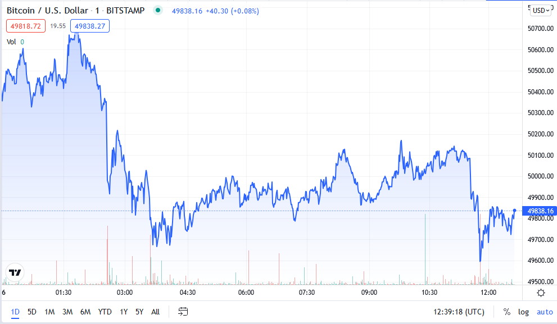Click the 06:00 label on time axis
557x324 pixels.
click(246, 293)
